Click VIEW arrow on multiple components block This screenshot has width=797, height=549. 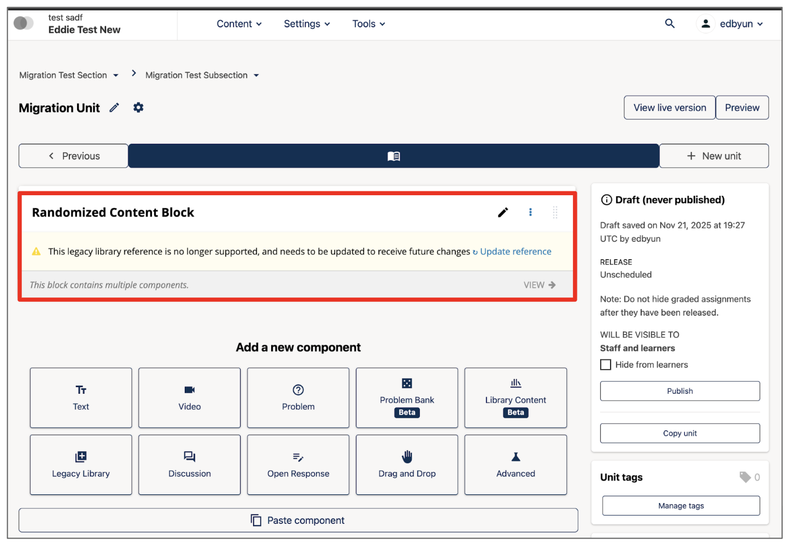click(x=540, y=285)
